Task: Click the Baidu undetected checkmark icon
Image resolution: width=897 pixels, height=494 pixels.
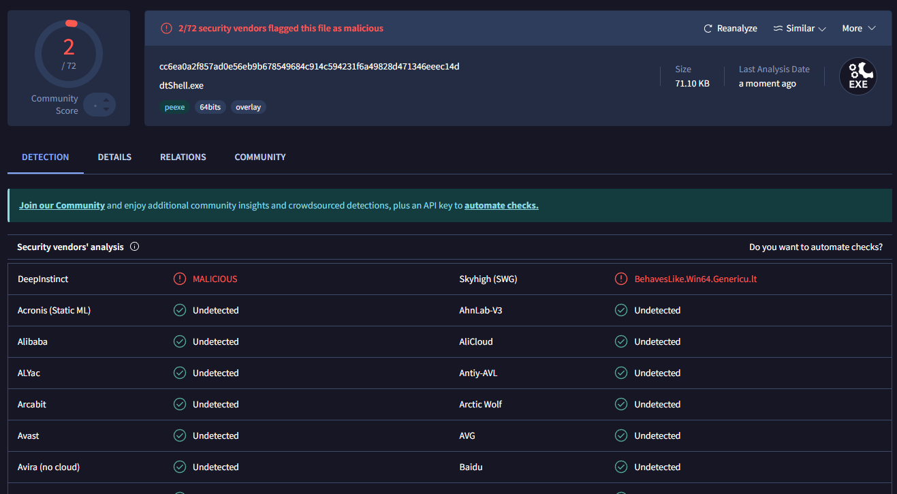Action: click(x=621, y=467)
